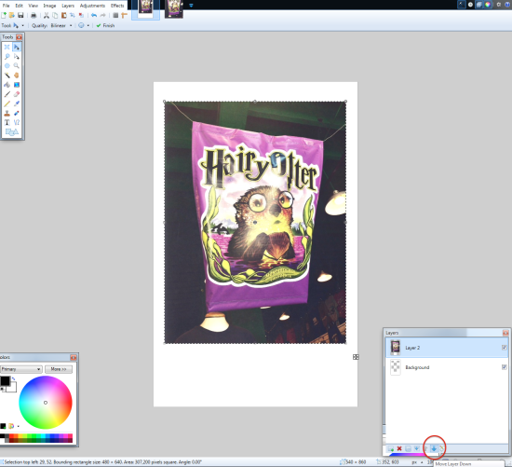Toggle the pixel grid toolbar icon

click(x=115, y=15)
